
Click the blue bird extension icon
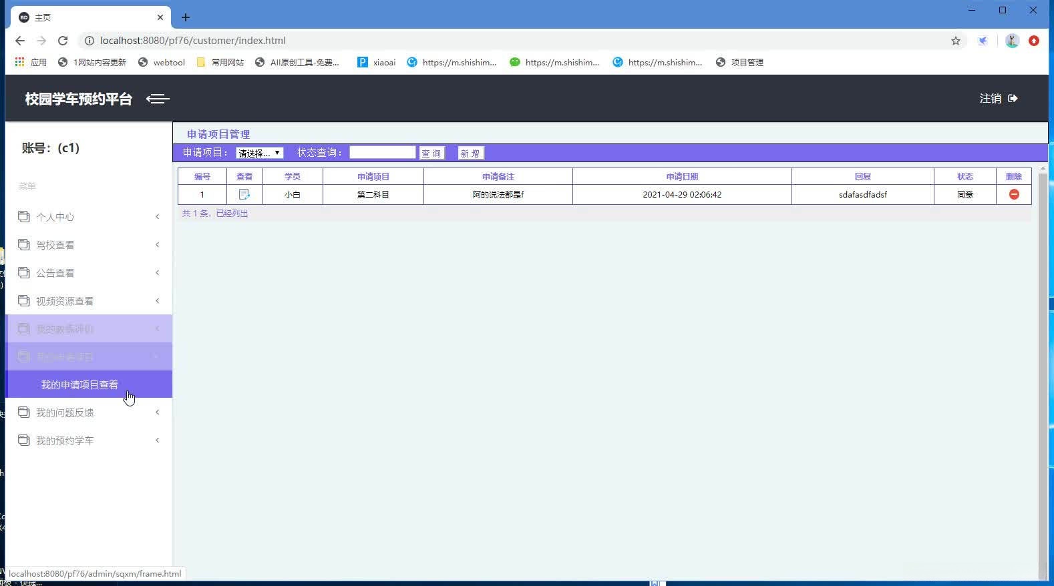pos(983,41)
